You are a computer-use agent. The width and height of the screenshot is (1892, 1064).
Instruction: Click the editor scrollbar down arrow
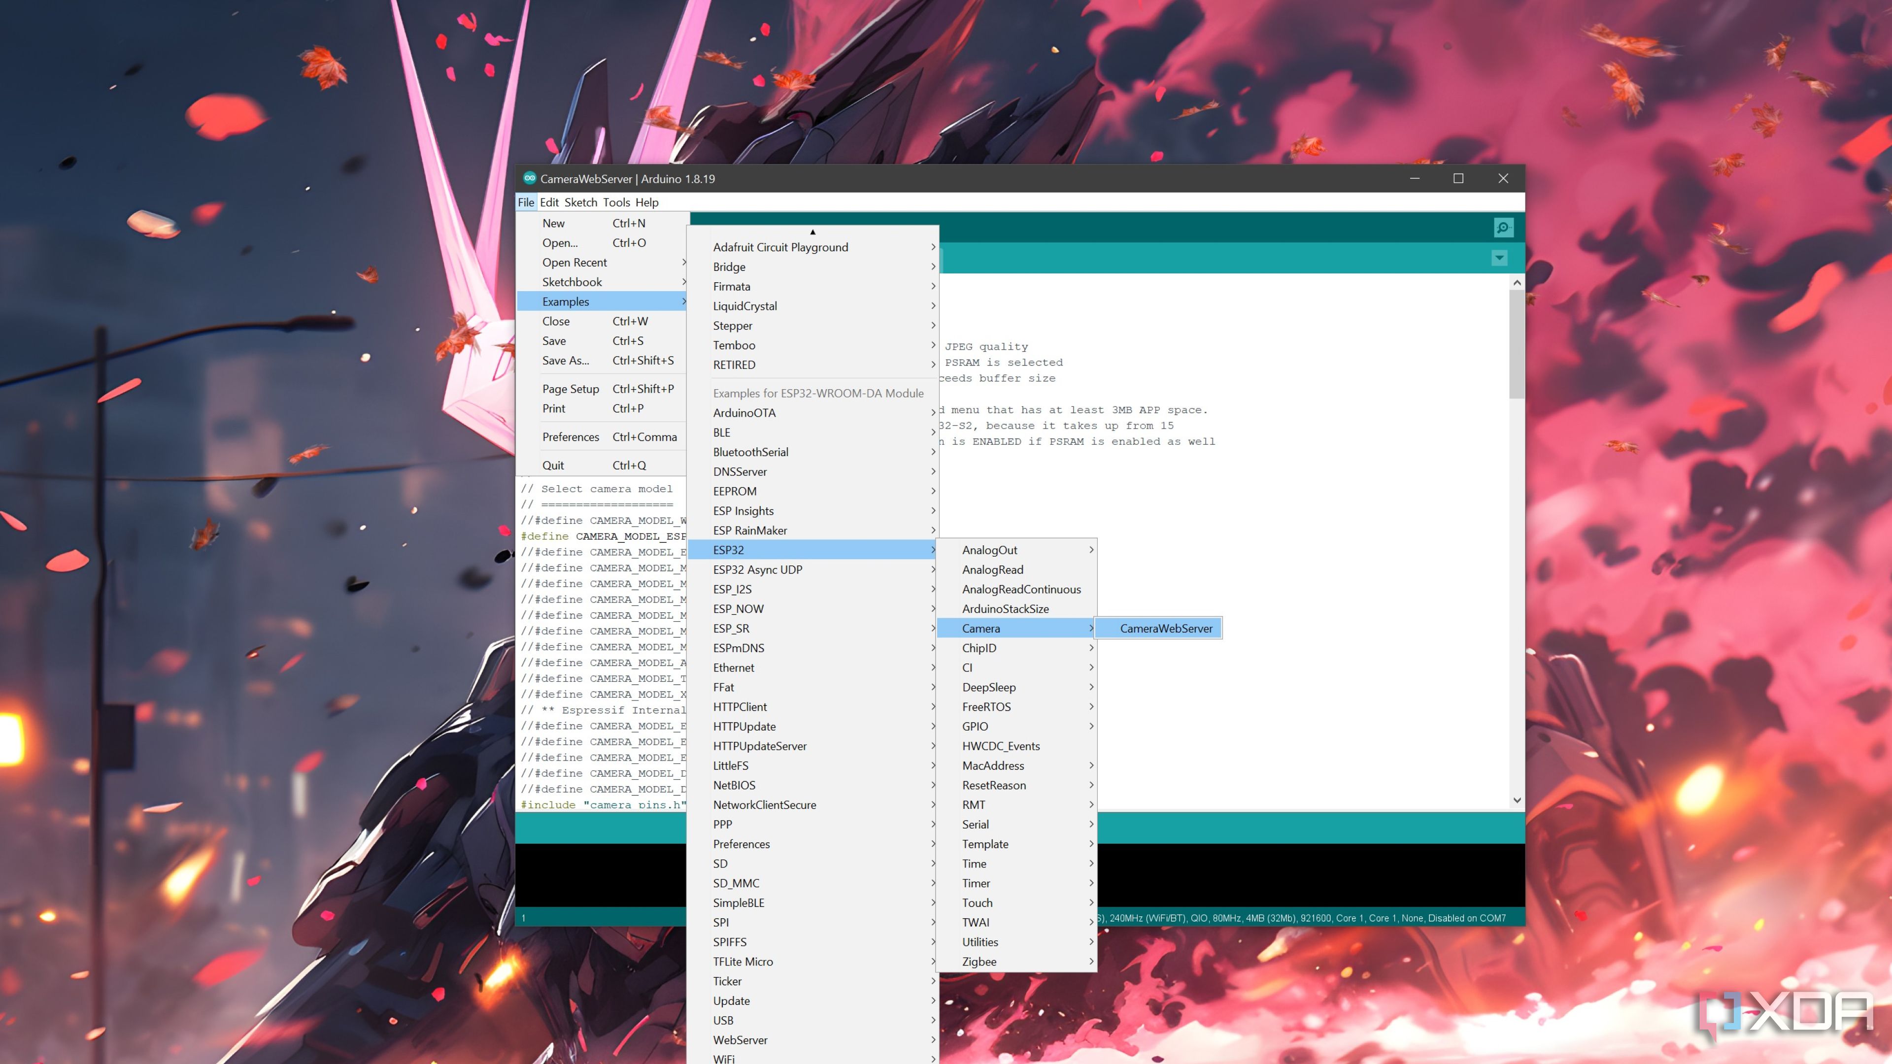tap(1517, 799)
